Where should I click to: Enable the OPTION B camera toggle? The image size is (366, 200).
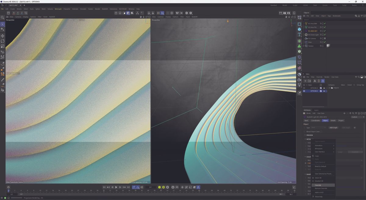324,91
